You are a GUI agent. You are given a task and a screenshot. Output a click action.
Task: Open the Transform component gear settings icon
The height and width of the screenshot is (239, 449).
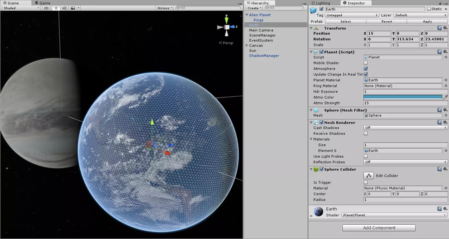tap(445, 28)
